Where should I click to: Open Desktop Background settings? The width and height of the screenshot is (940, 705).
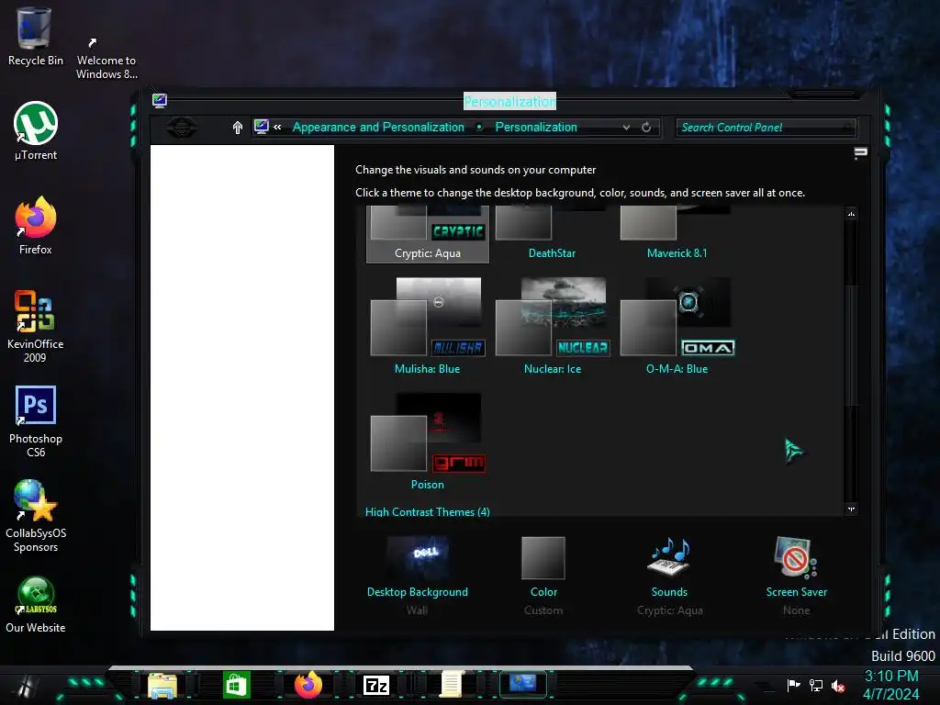tap(418, 558)
